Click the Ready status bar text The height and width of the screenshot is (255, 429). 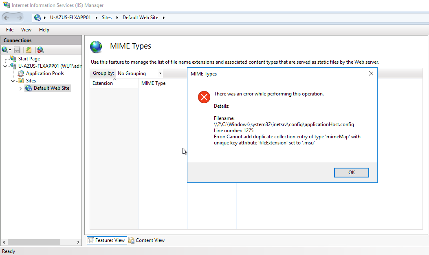coord(9,251)
